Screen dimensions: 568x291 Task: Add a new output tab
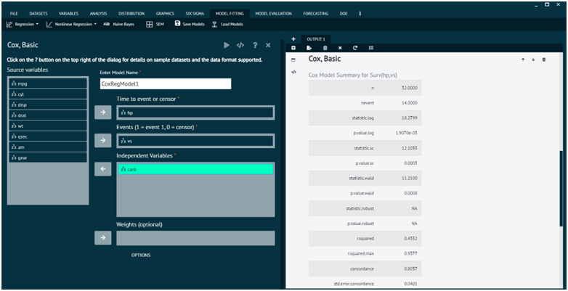pyautogui.click(x=293, y=39)
